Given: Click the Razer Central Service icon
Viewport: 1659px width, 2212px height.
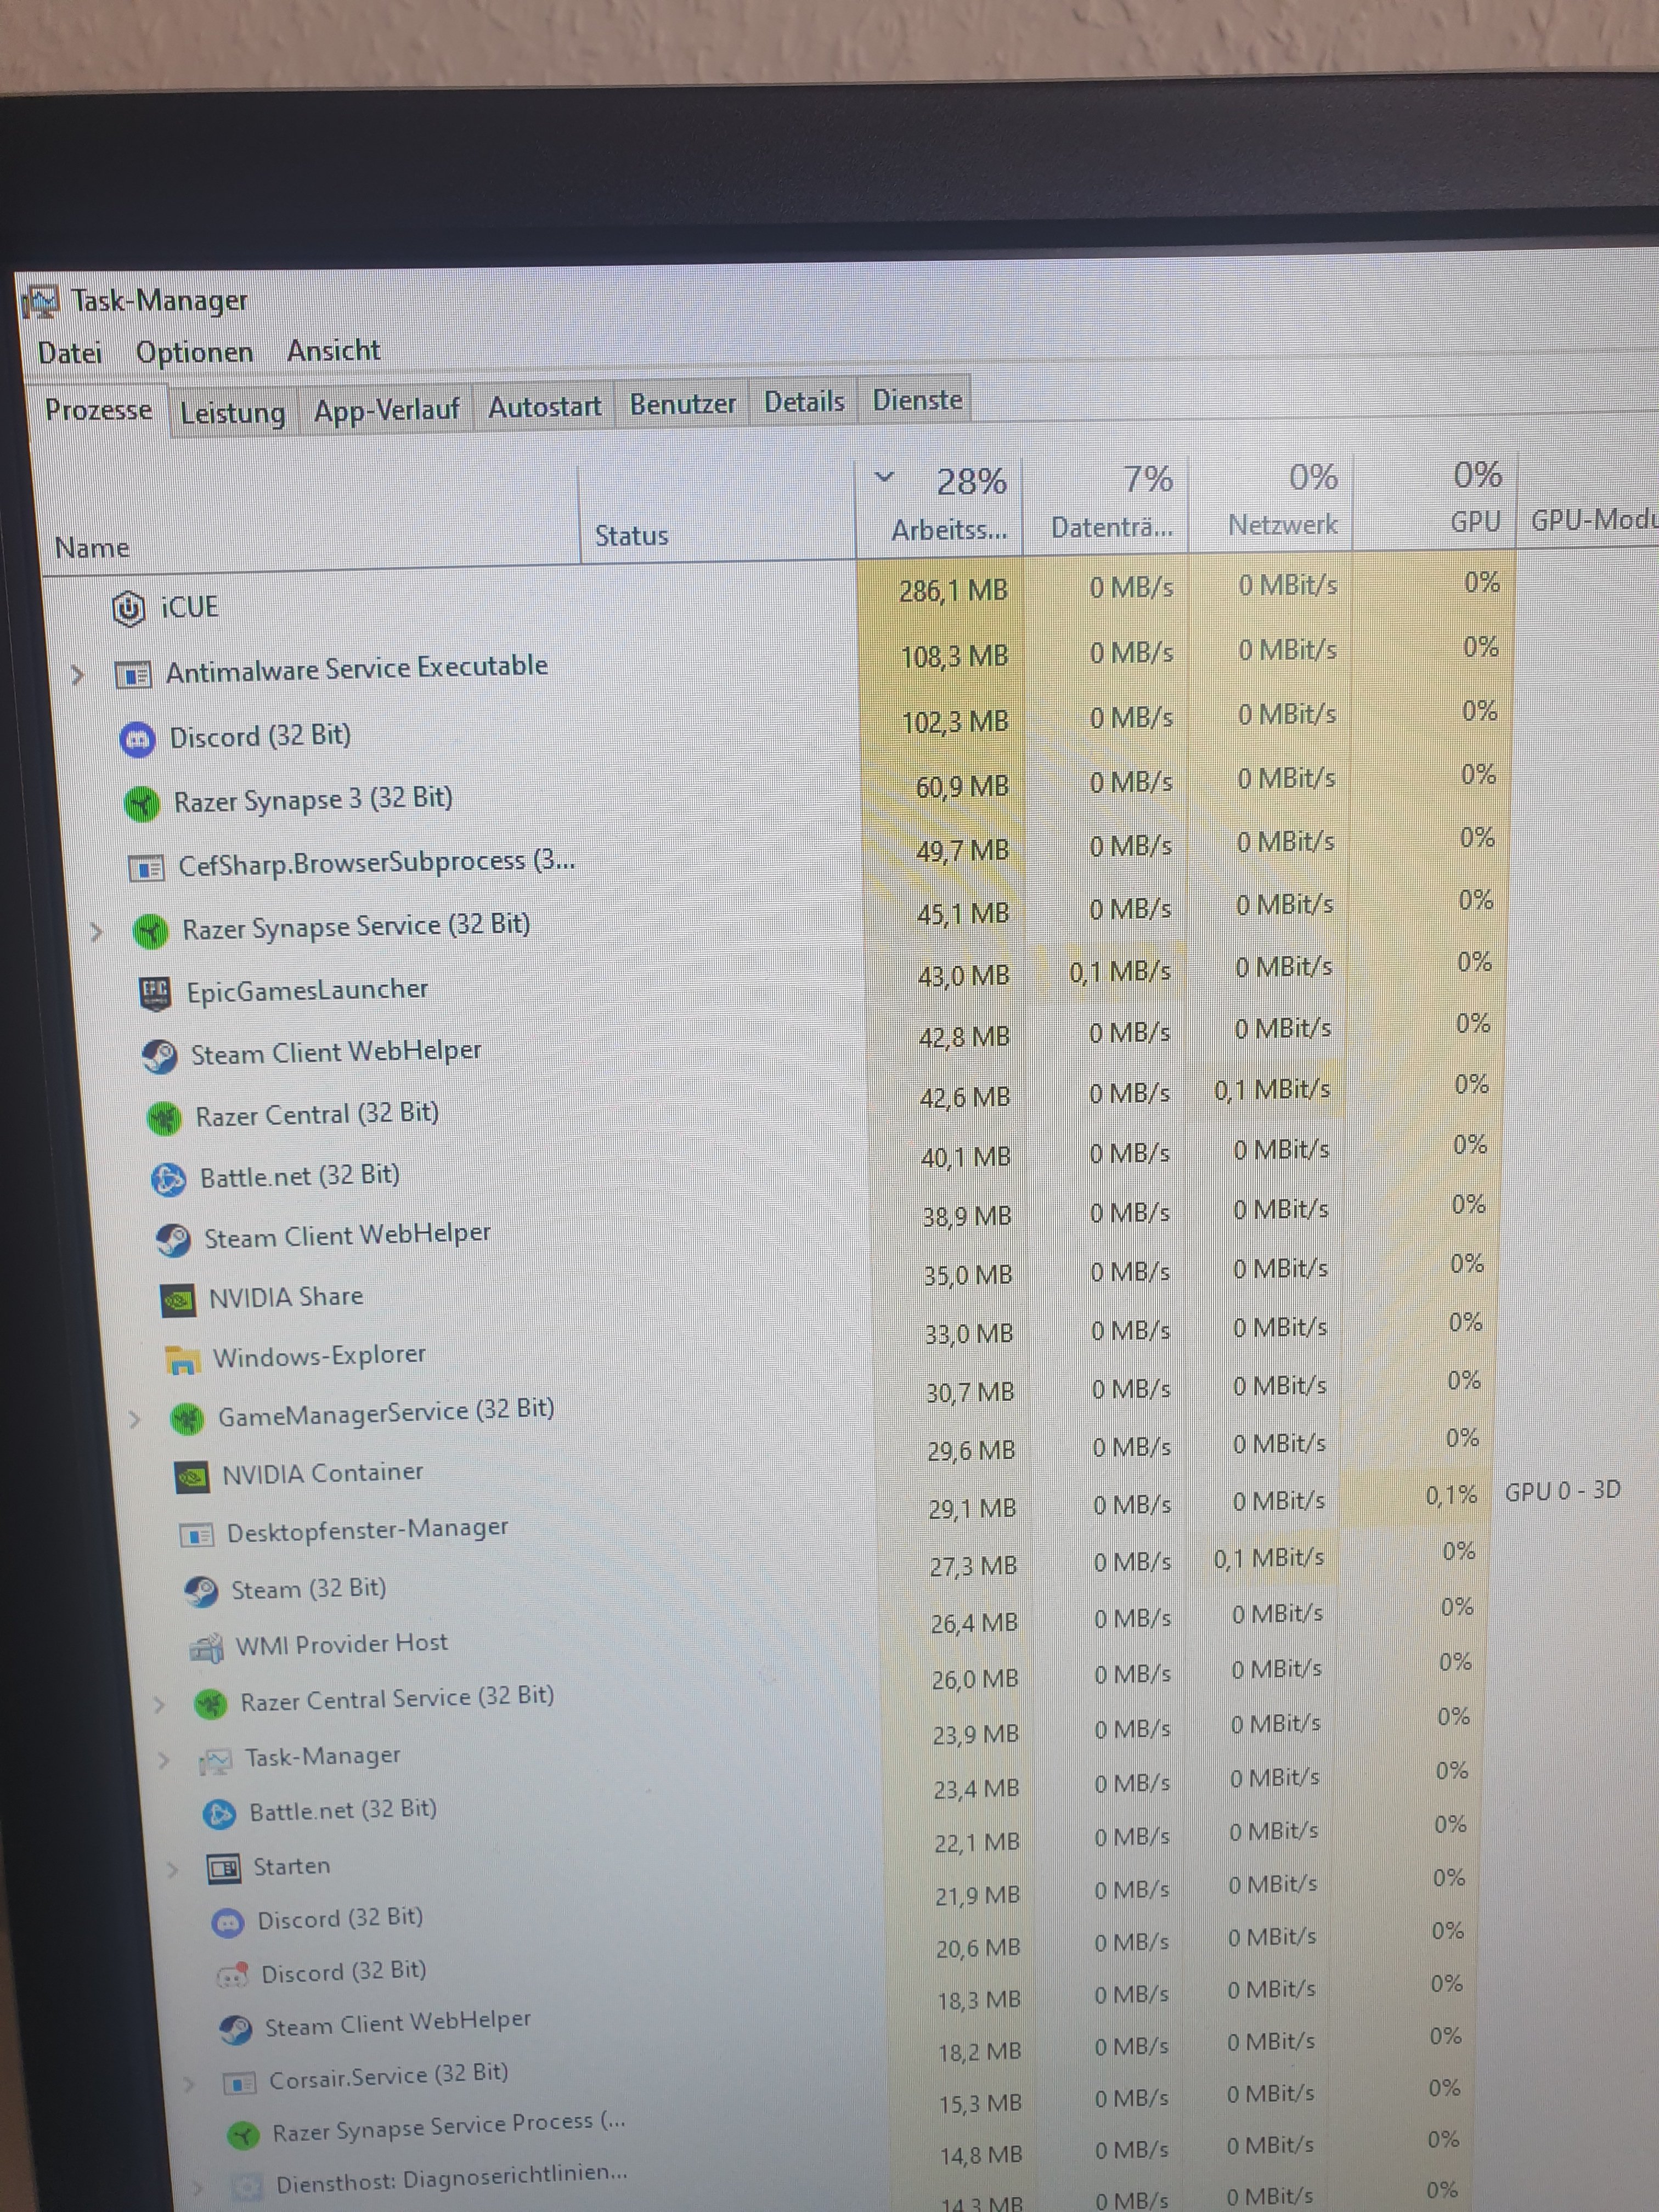Looking at the screenshot, I should (x=210, y=1703).
